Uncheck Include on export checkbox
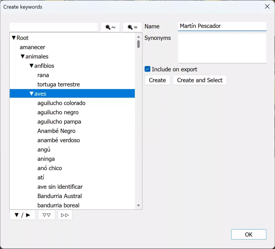 coord(147,69)
